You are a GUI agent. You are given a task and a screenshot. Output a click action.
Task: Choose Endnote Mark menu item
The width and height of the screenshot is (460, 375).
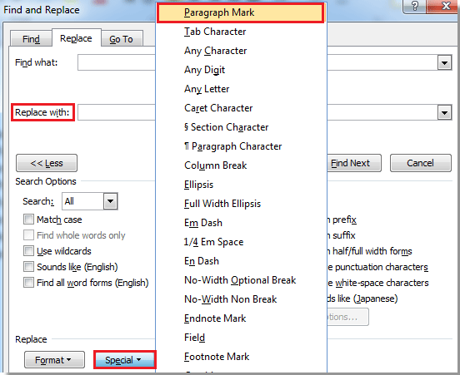click(241, 318)
